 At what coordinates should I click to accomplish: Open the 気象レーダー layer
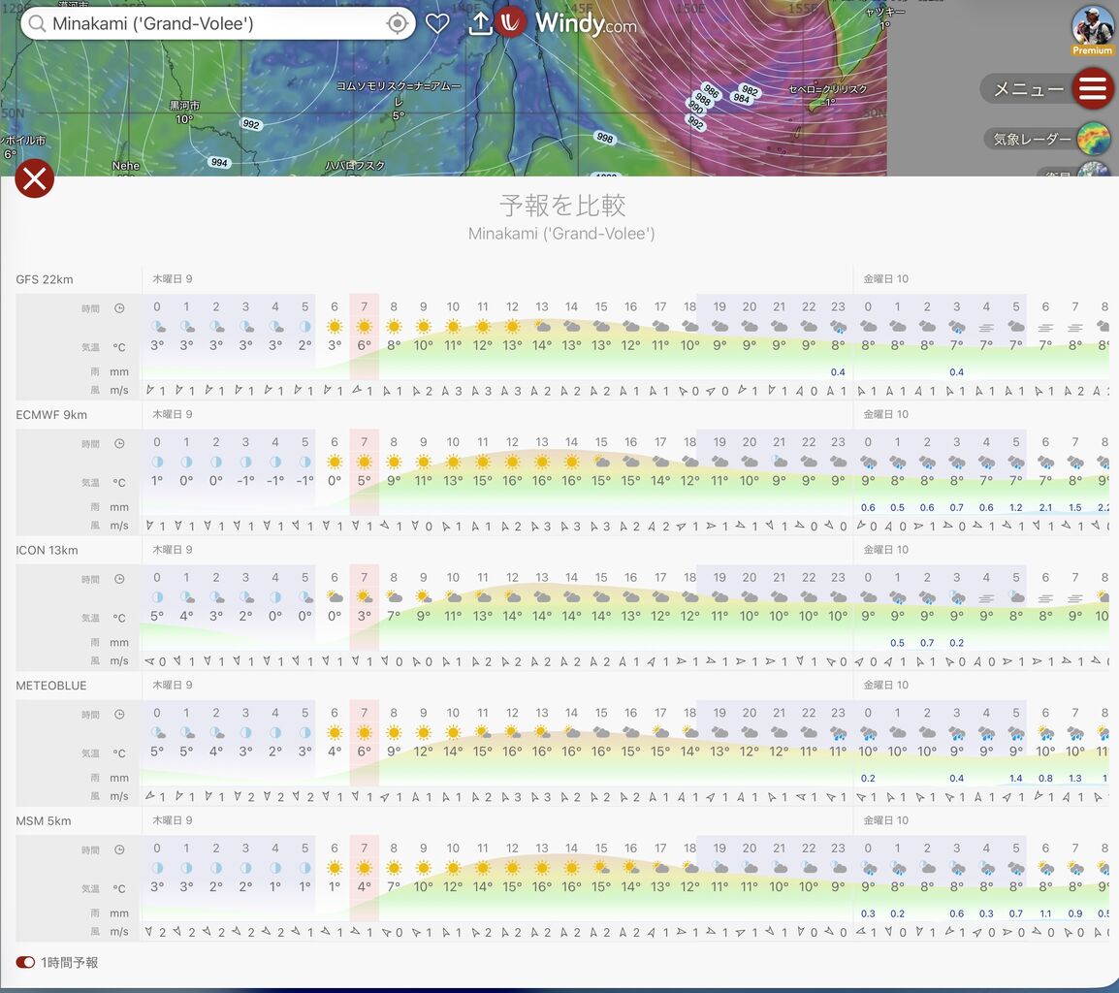tap(1094, 139)
